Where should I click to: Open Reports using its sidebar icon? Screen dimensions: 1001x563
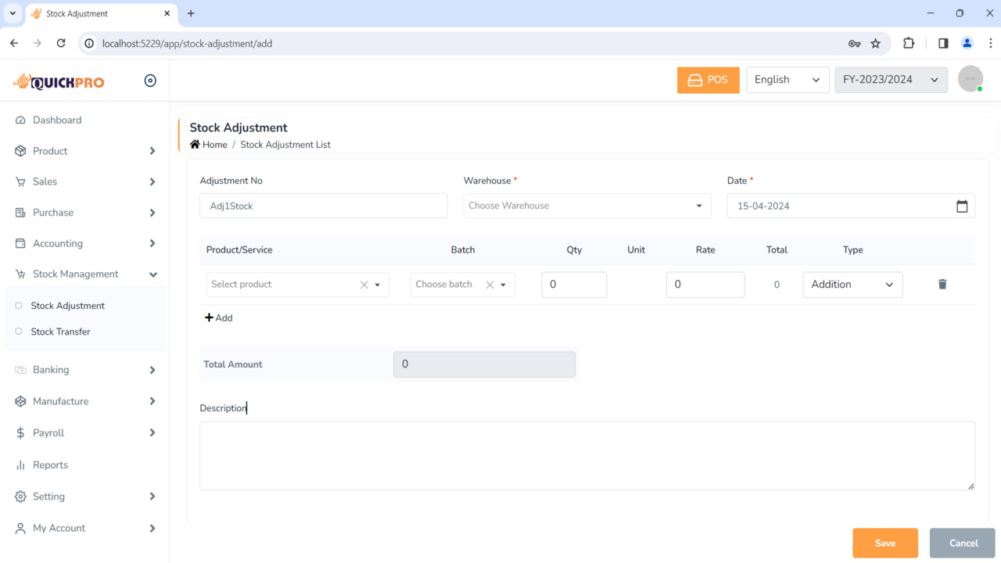(x=21, y=464)
